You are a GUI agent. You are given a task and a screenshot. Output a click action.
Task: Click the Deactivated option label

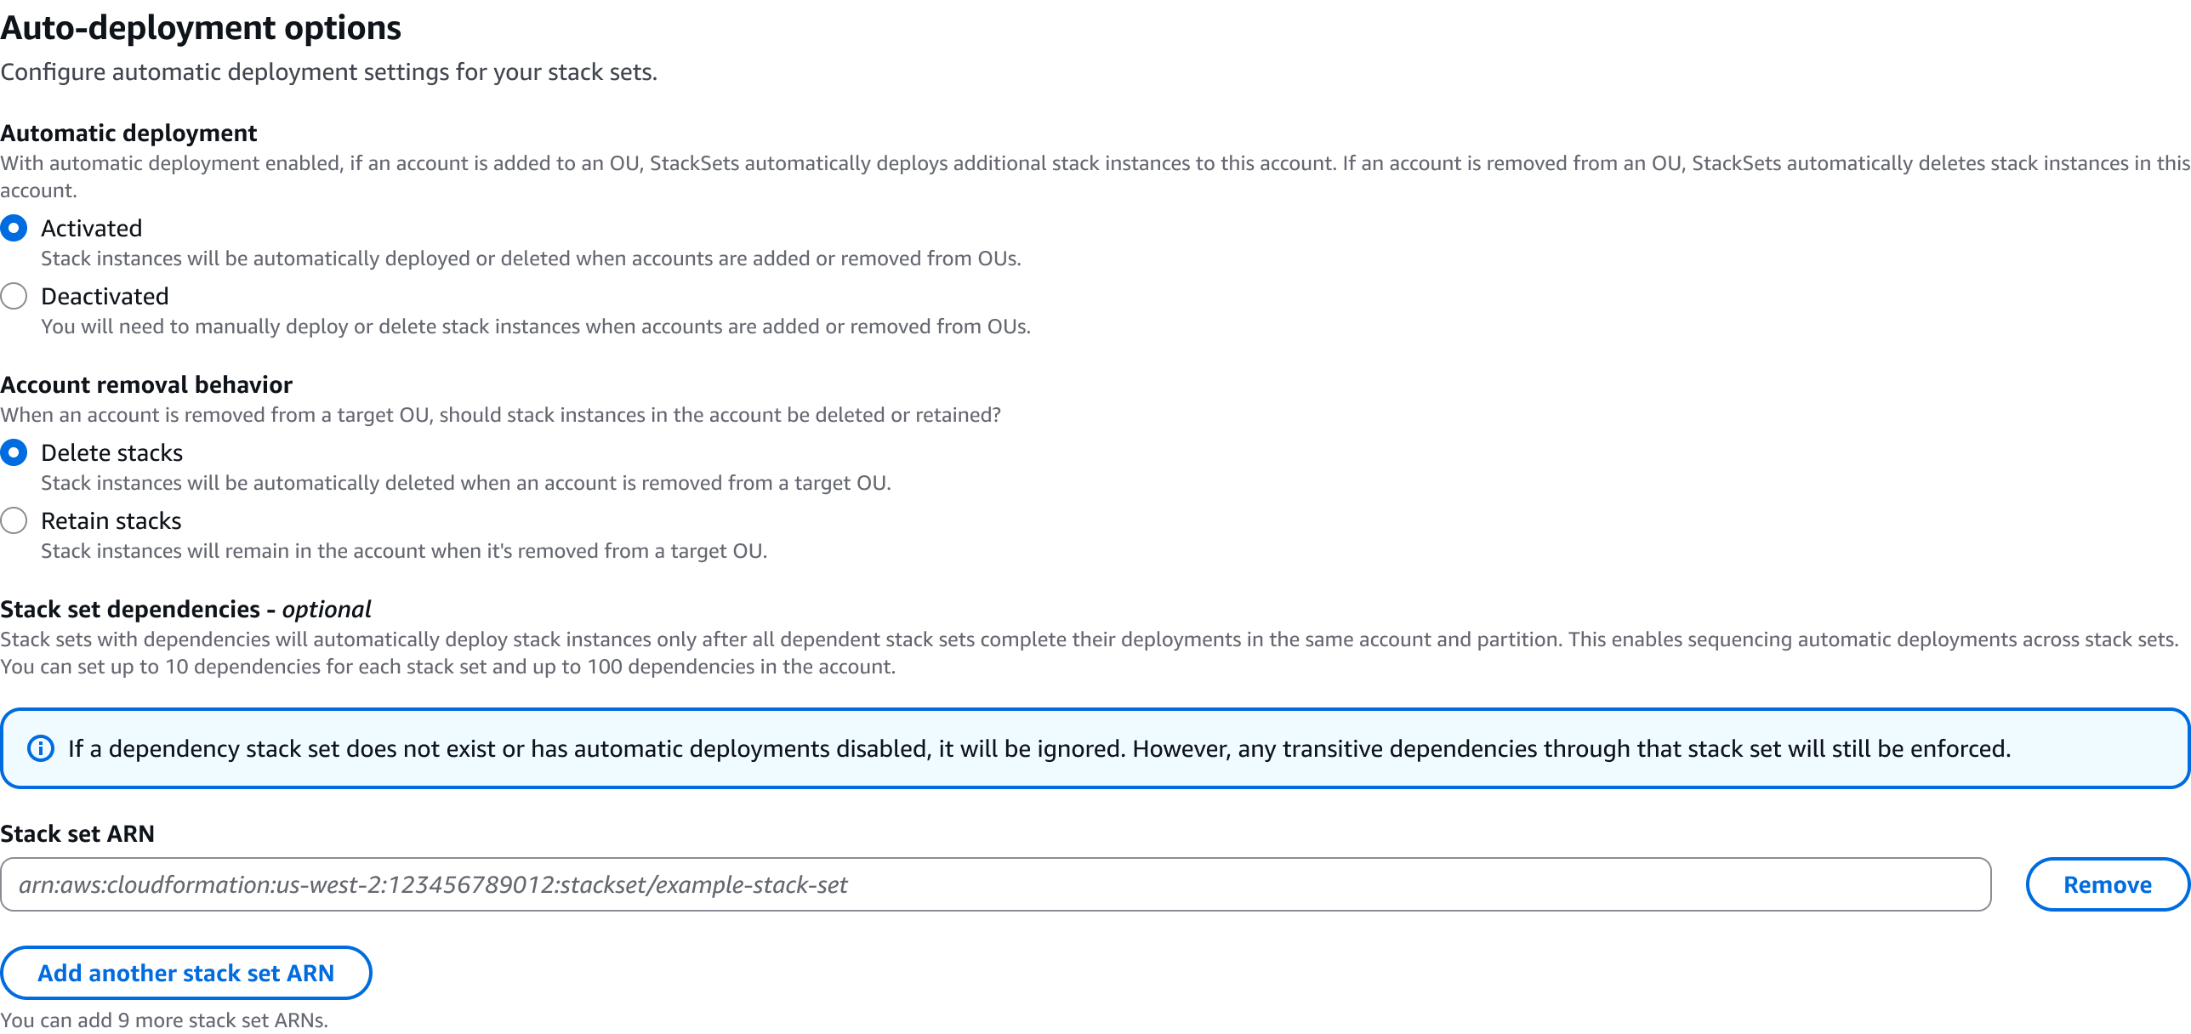104,296
